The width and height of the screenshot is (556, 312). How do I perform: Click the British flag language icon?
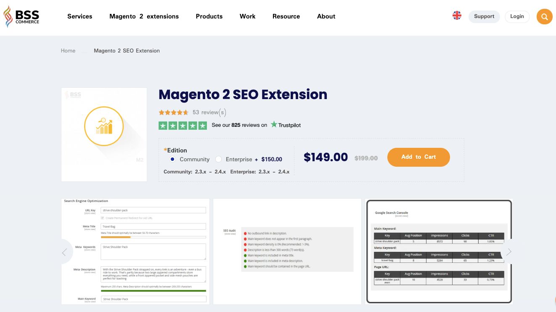coord(457,15)
